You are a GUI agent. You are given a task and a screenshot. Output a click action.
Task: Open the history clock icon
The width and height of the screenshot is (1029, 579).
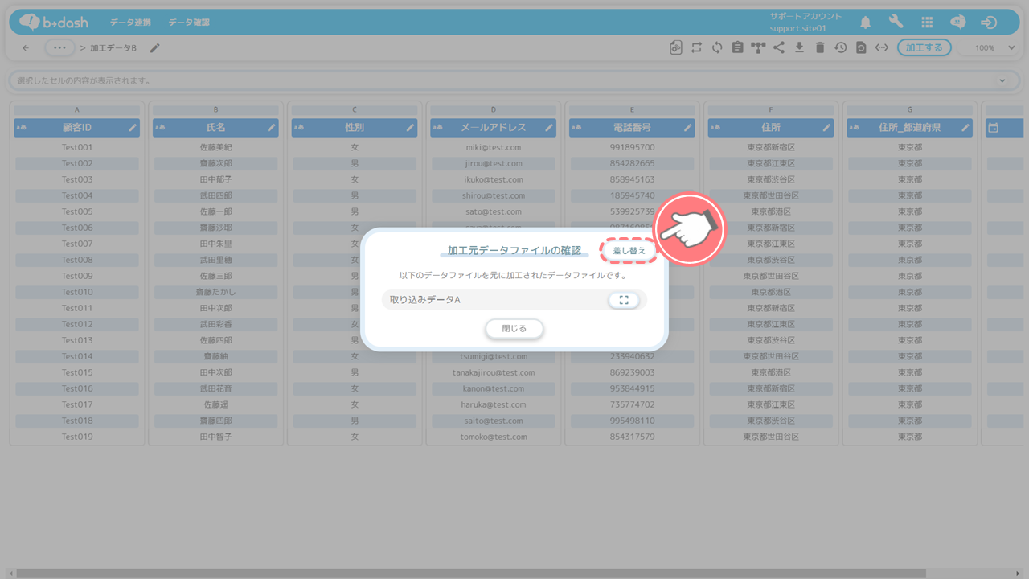840,47
